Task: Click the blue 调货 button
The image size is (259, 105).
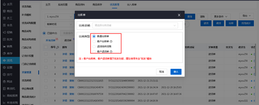Action: click(x=218, y=24)
